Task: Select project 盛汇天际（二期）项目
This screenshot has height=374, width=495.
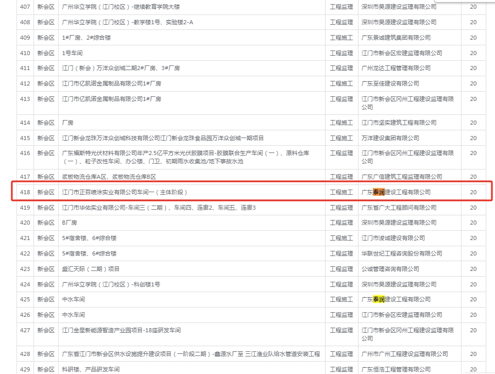Action: [x=91, y=269]
